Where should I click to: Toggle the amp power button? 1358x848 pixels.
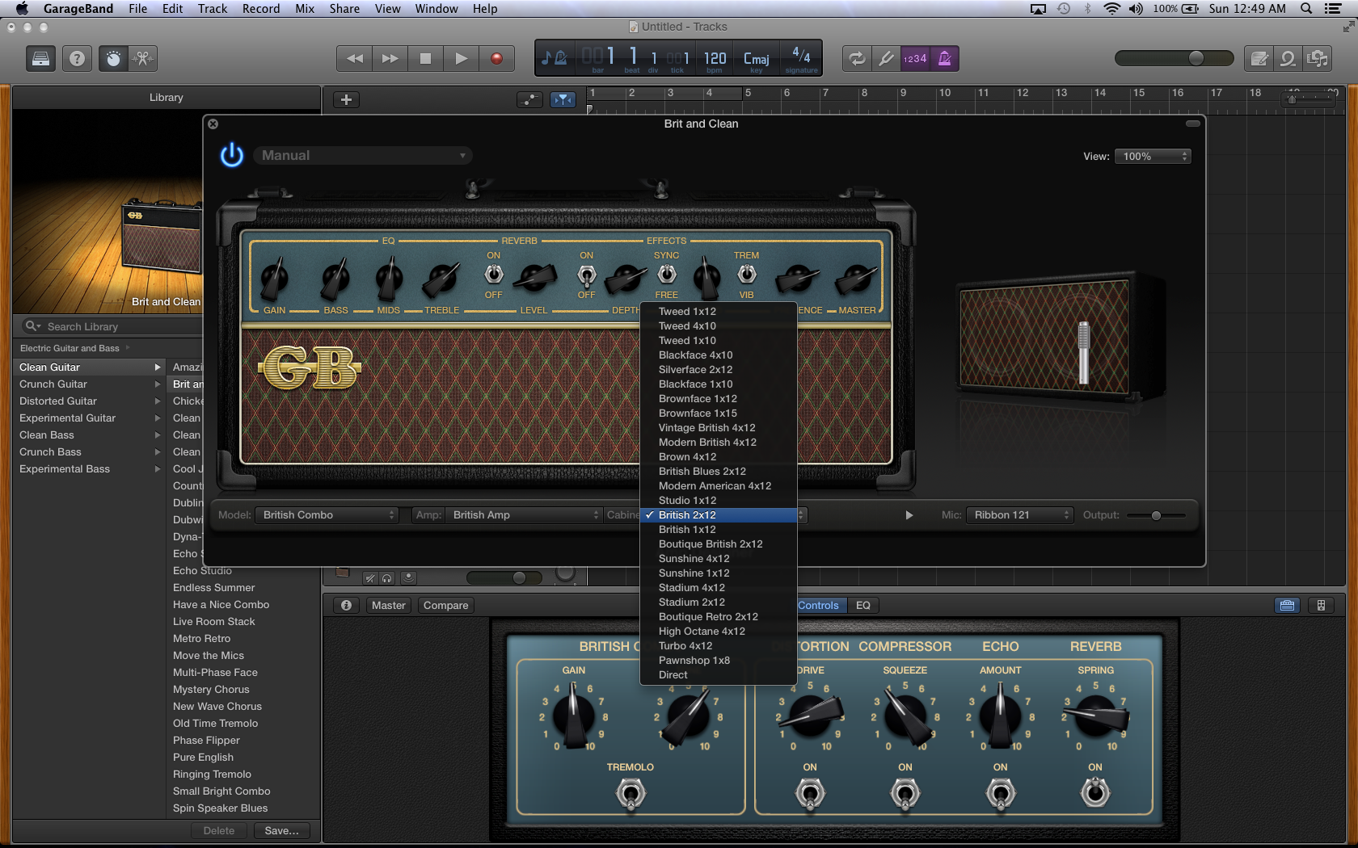232,155
